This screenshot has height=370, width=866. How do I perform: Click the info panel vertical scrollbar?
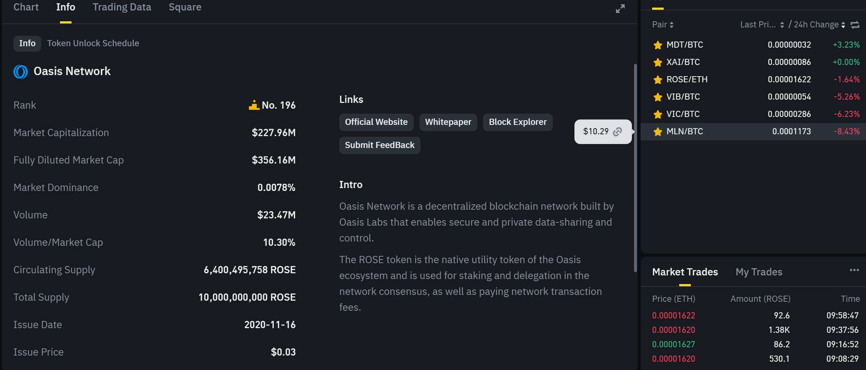click(x=635, y=168)
